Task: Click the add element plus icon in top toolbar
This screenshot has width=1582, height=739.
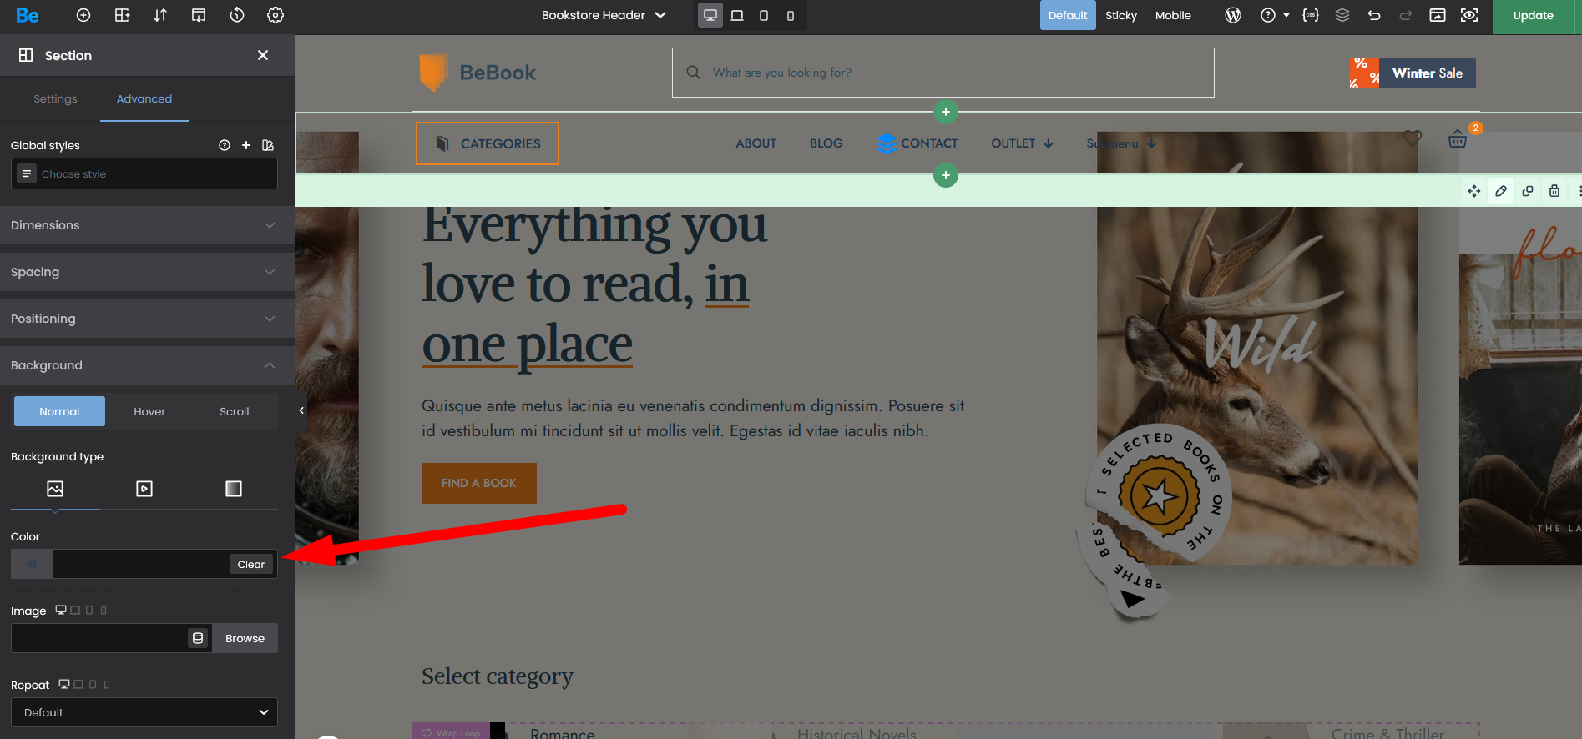Action: 83,15
